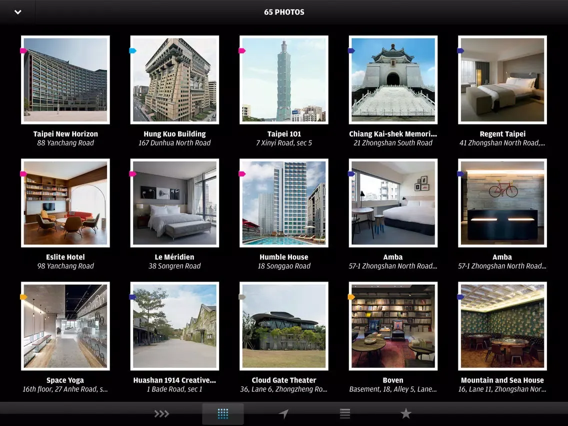Click the pink tag on Humble House
The height and width of the screenshot is (426, 568).
tap(242, 174)
